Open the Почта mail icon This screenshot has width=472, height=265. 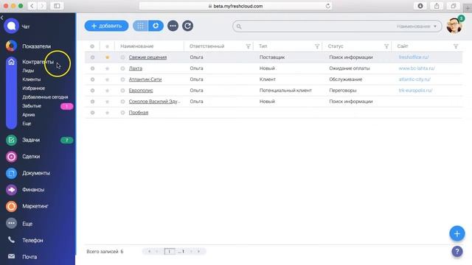click(11, 256)
